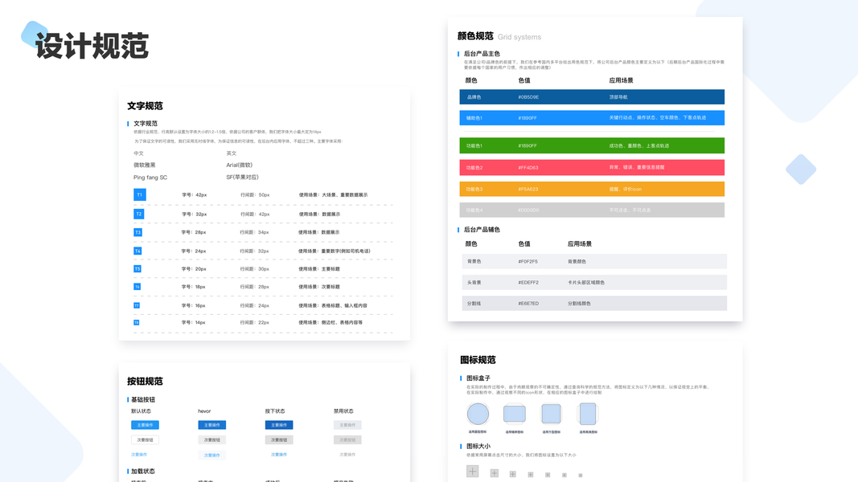Click the 设计规范 main title
Image resolution: width=858 pixels, height=482 pixels.
[x=92, y=45]
